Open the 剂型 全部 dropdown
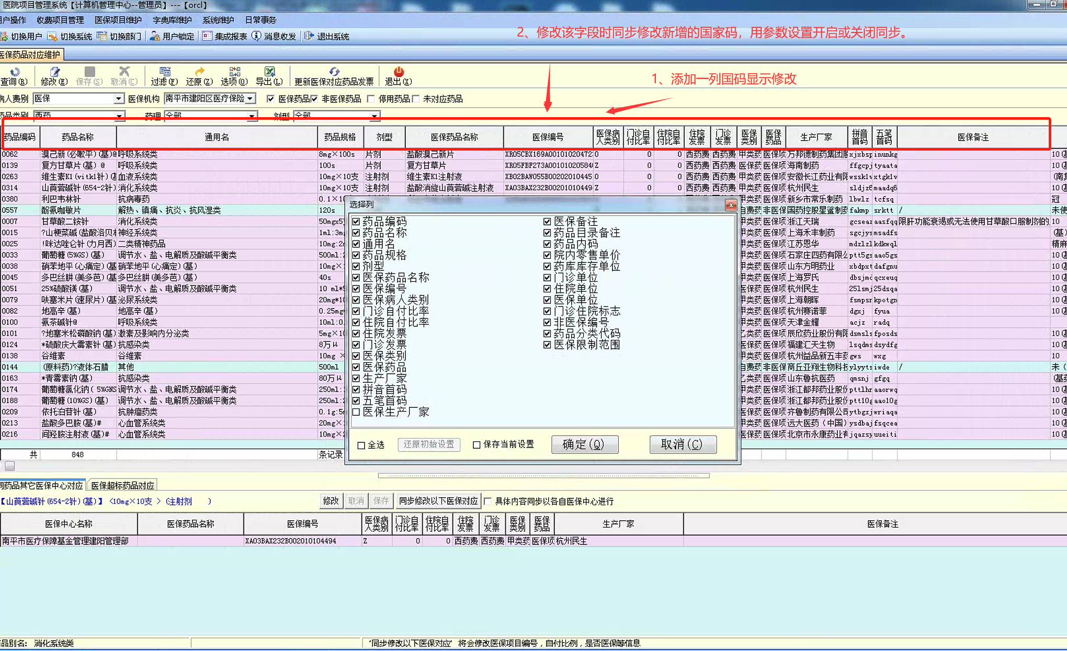The image size is (1067, 651). (374, 116)
